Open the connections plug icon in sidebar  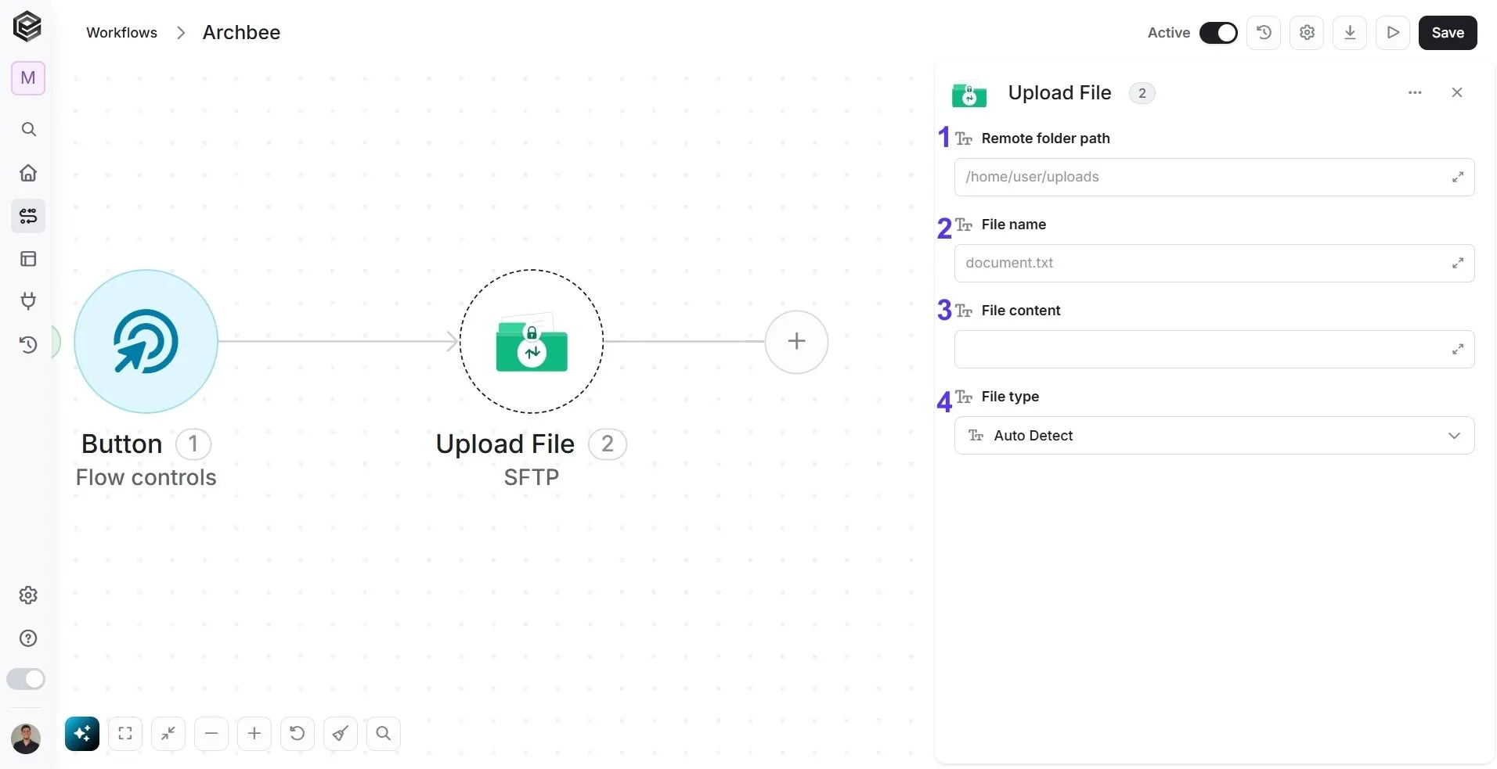click(28, 301)
